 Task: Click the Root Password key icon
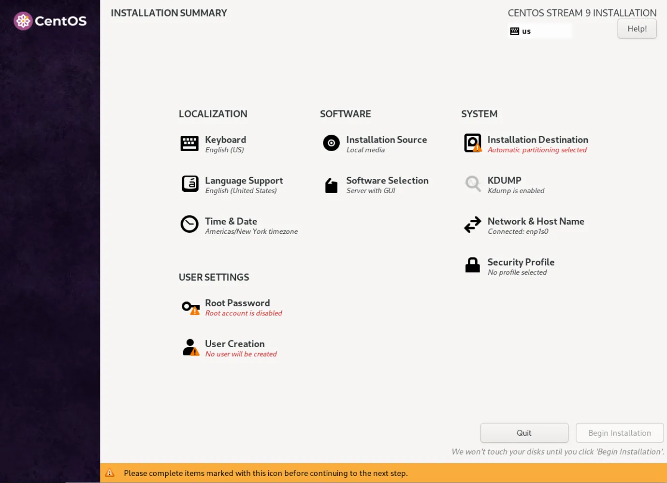(190, 307)
